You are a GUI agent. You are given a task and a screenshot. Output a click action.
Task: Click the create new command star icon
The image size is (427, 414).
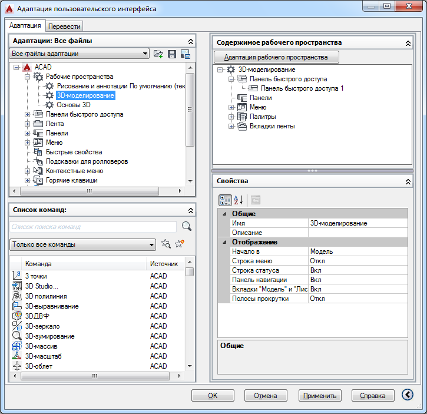180,244
